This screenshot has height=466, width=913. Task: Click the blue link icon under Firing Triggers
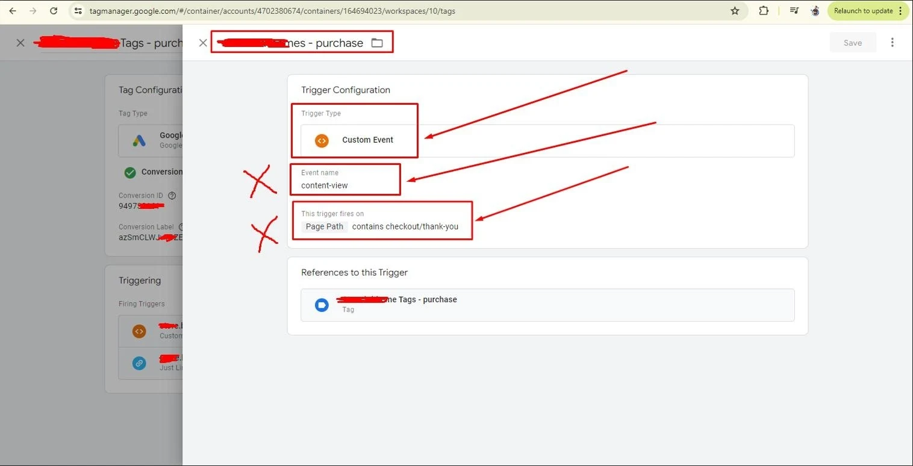coord(139,363)
